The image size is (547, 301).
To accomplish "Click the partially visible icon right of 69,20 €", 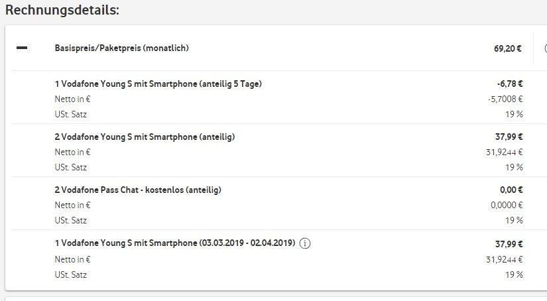I will coord(544,48).
